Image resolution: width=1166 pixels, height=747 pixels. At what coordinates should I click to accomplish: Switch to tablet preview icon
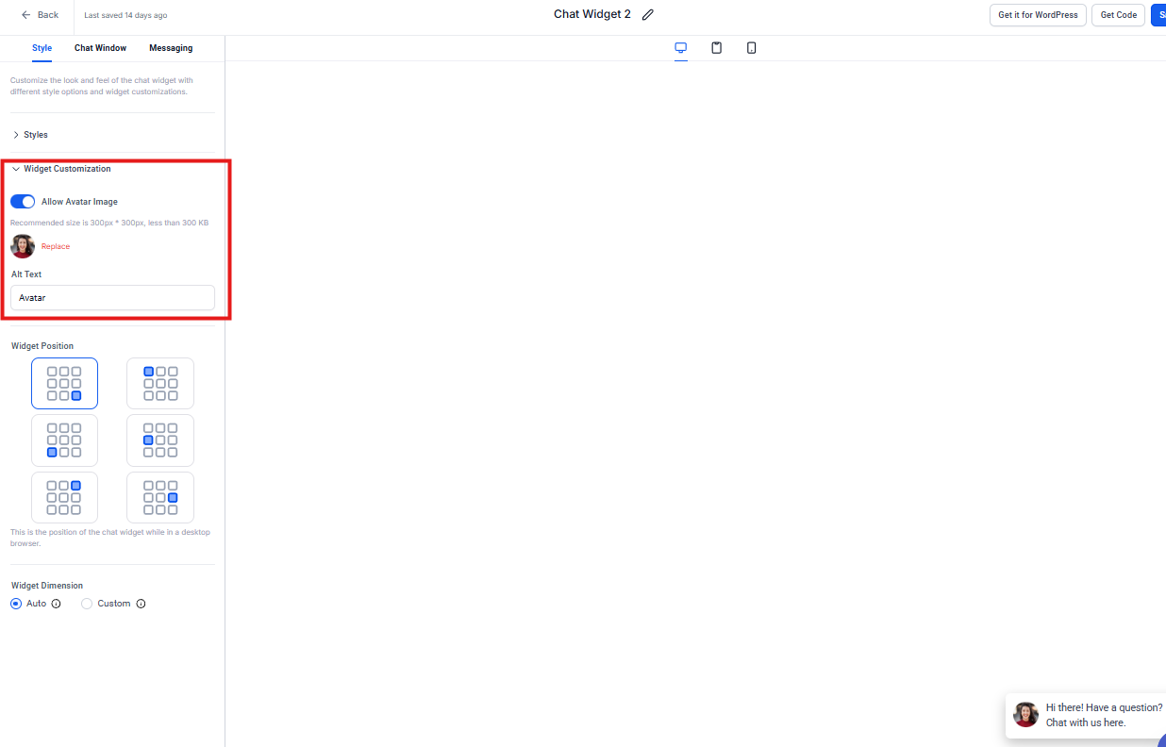click(x=716, y=48)
